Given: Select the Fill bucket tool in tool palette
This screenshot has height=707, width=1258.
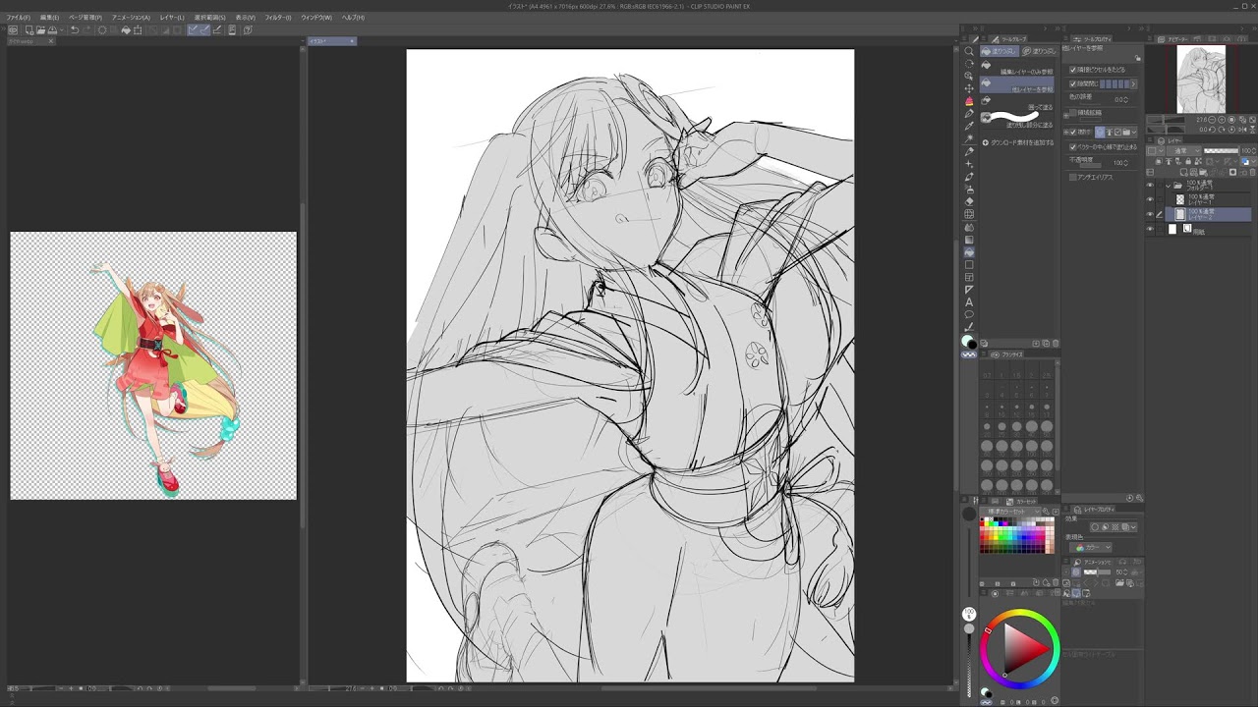Looking at the screenshot, I should pos(970,253).
